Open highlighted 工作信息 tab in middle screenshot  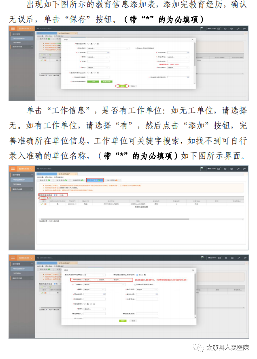95,180
